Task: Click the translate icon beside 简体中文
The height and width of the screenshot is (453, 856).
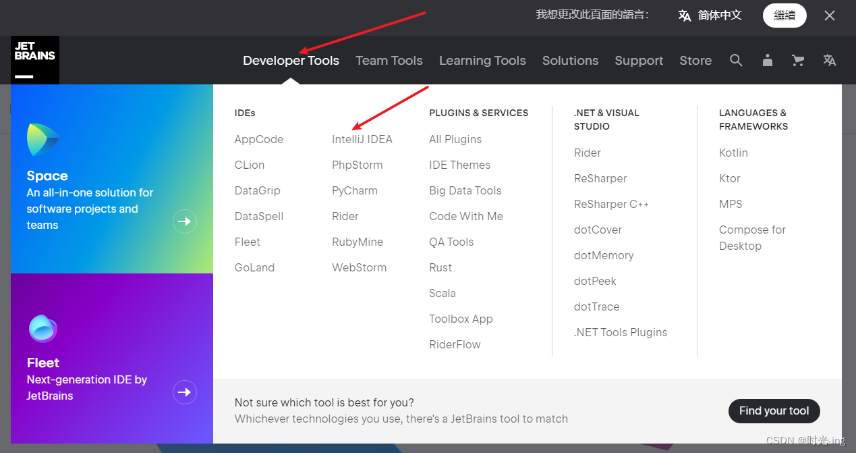Action: pyautogui.click(x=685, y=16)
